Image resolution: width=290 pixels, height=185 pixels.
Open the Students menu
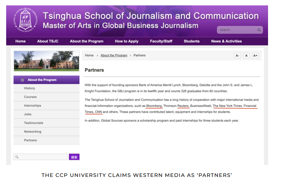pyautogui.click(x=192, y=41)
